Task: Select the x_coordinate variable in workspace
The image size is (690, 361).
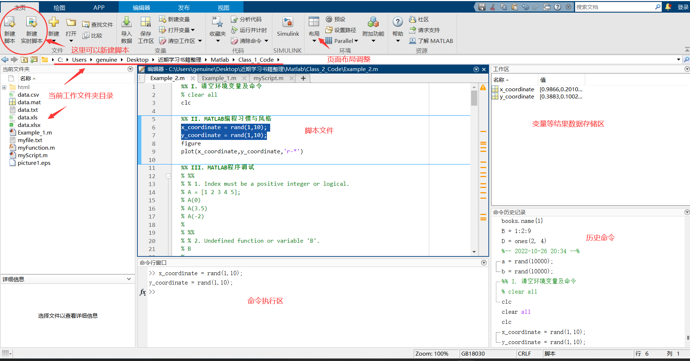Action: tap(517, 89)
